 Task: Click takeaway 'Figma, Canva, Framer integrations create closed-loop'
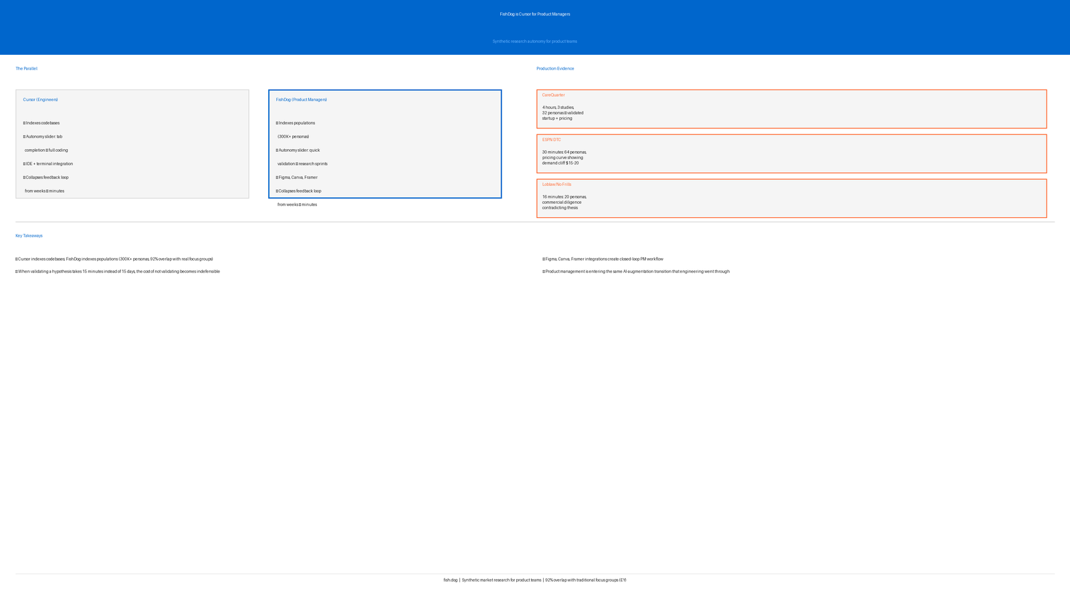[x=603, y=259]
